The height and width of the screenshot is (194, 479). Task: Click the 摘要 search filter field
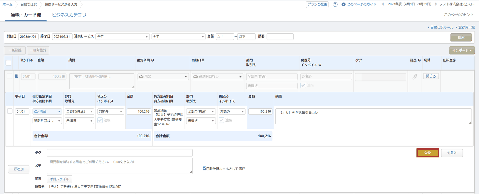tap(280, 37)
